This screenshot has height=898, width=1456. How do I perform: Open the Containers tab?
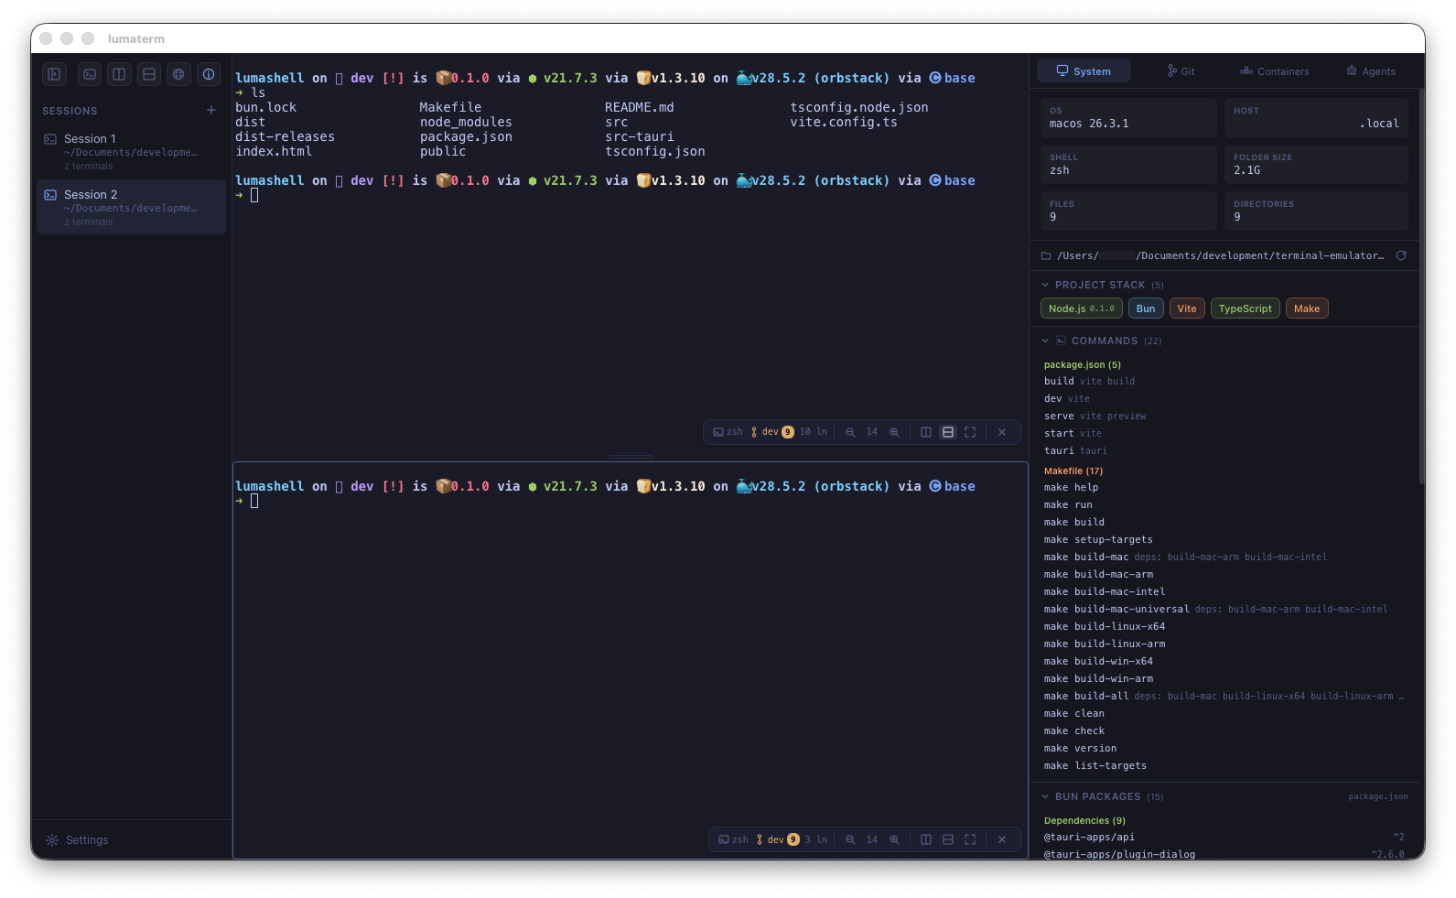click(x=1274, y=71)
